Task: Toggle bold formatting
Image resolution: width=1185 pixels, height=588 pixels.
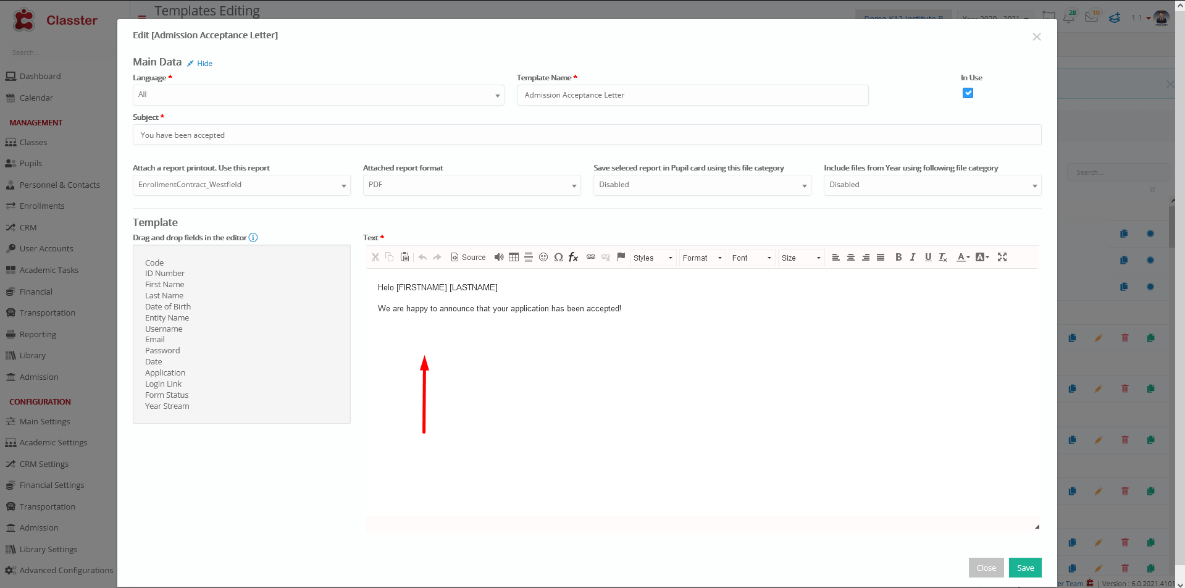Action: pos(898,258)
